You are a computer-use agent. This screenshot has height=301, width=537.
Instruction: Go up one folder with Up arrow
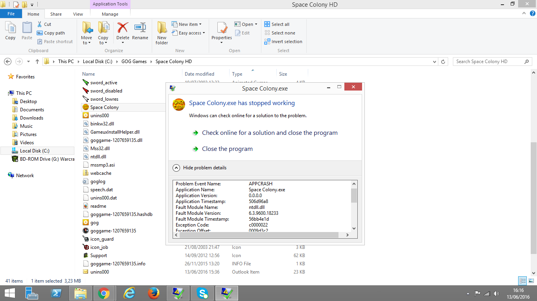37,62
